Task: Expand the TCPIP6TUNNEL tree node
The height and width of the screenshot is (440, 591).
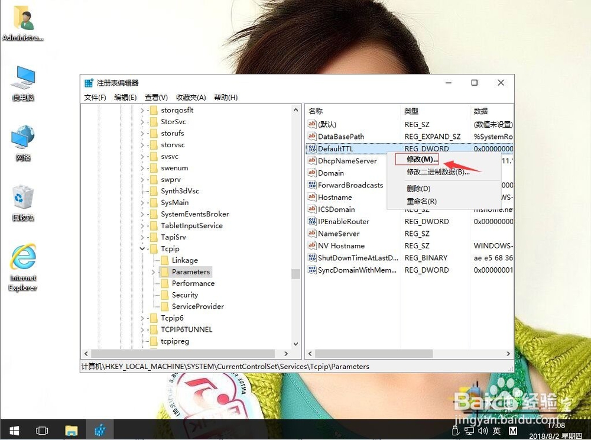Action: pos(142,329)
